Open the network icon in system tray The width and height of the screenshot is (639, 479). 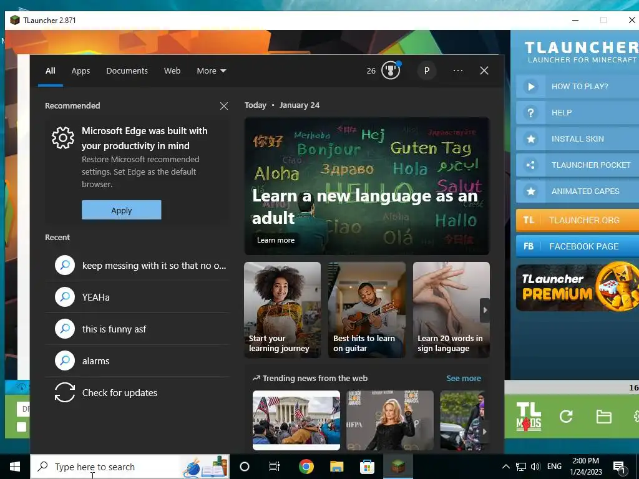point(521,467)
